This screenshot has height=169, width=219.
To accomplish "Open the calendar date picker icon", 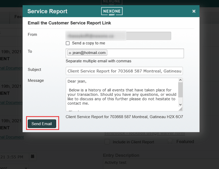I will [x=33, y=157].
